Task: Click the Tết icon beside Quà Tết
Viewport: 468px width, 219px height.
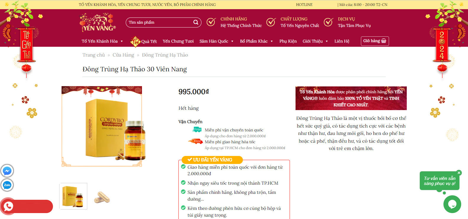Action: point(135,42)
